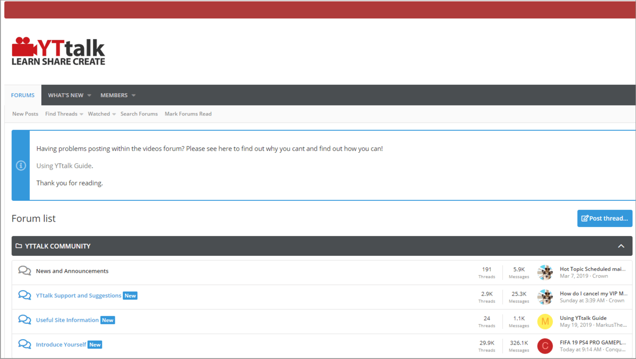The width and height of the screenshot is (636, 359).
Task: Click the YTTALK COMMUNITY category title
Action: [x=58, y=246]
